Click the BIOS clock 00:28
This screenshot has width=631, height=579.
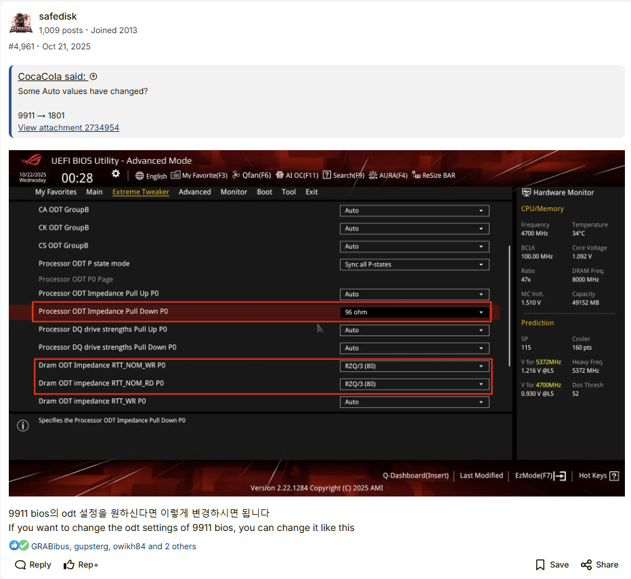pos(77,178)
